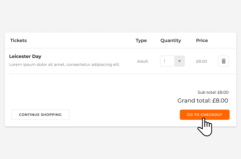
Task: Click the Grand total £8.00 amount
Action: pyautogui.click(x=220, y=101)
